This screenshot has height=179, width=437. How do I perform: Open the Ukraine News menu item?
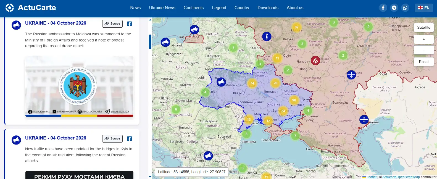162,8
